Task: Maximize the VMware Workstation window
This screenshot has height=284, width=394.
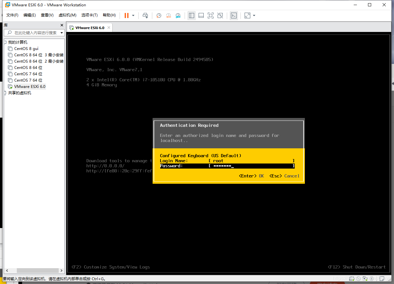Action: [370, 5]
